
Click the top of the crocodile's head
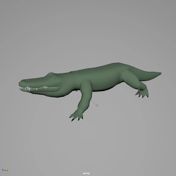47,76
